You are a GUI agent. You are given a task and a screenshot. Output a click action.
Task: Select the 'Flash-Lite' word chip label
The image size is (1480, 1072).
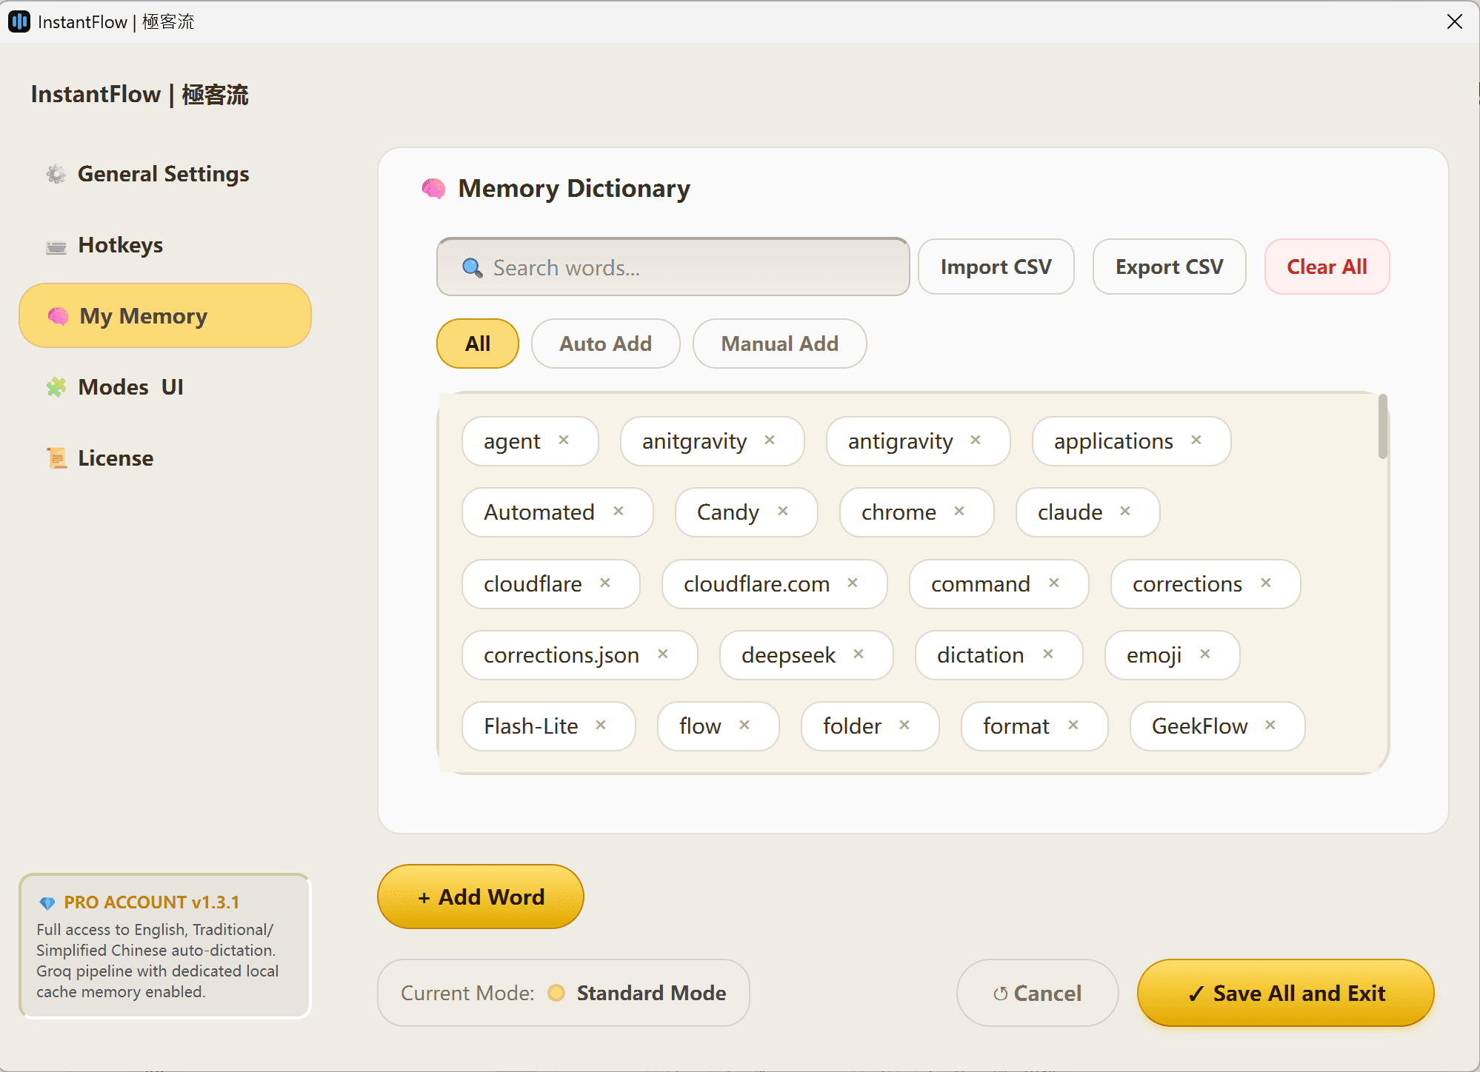[530, 726]
